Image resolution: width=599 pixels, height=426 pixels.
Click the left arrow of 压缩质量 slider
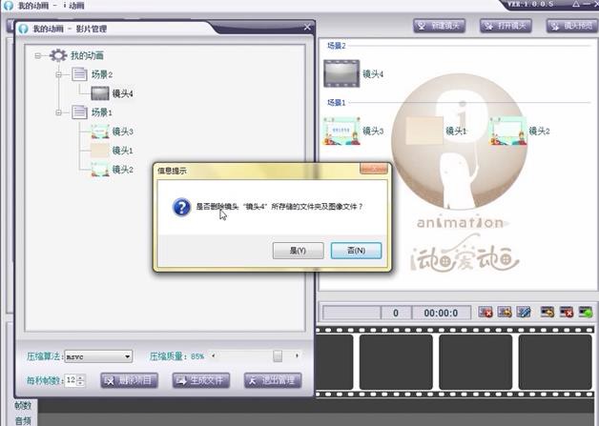(x=213, y=355)
